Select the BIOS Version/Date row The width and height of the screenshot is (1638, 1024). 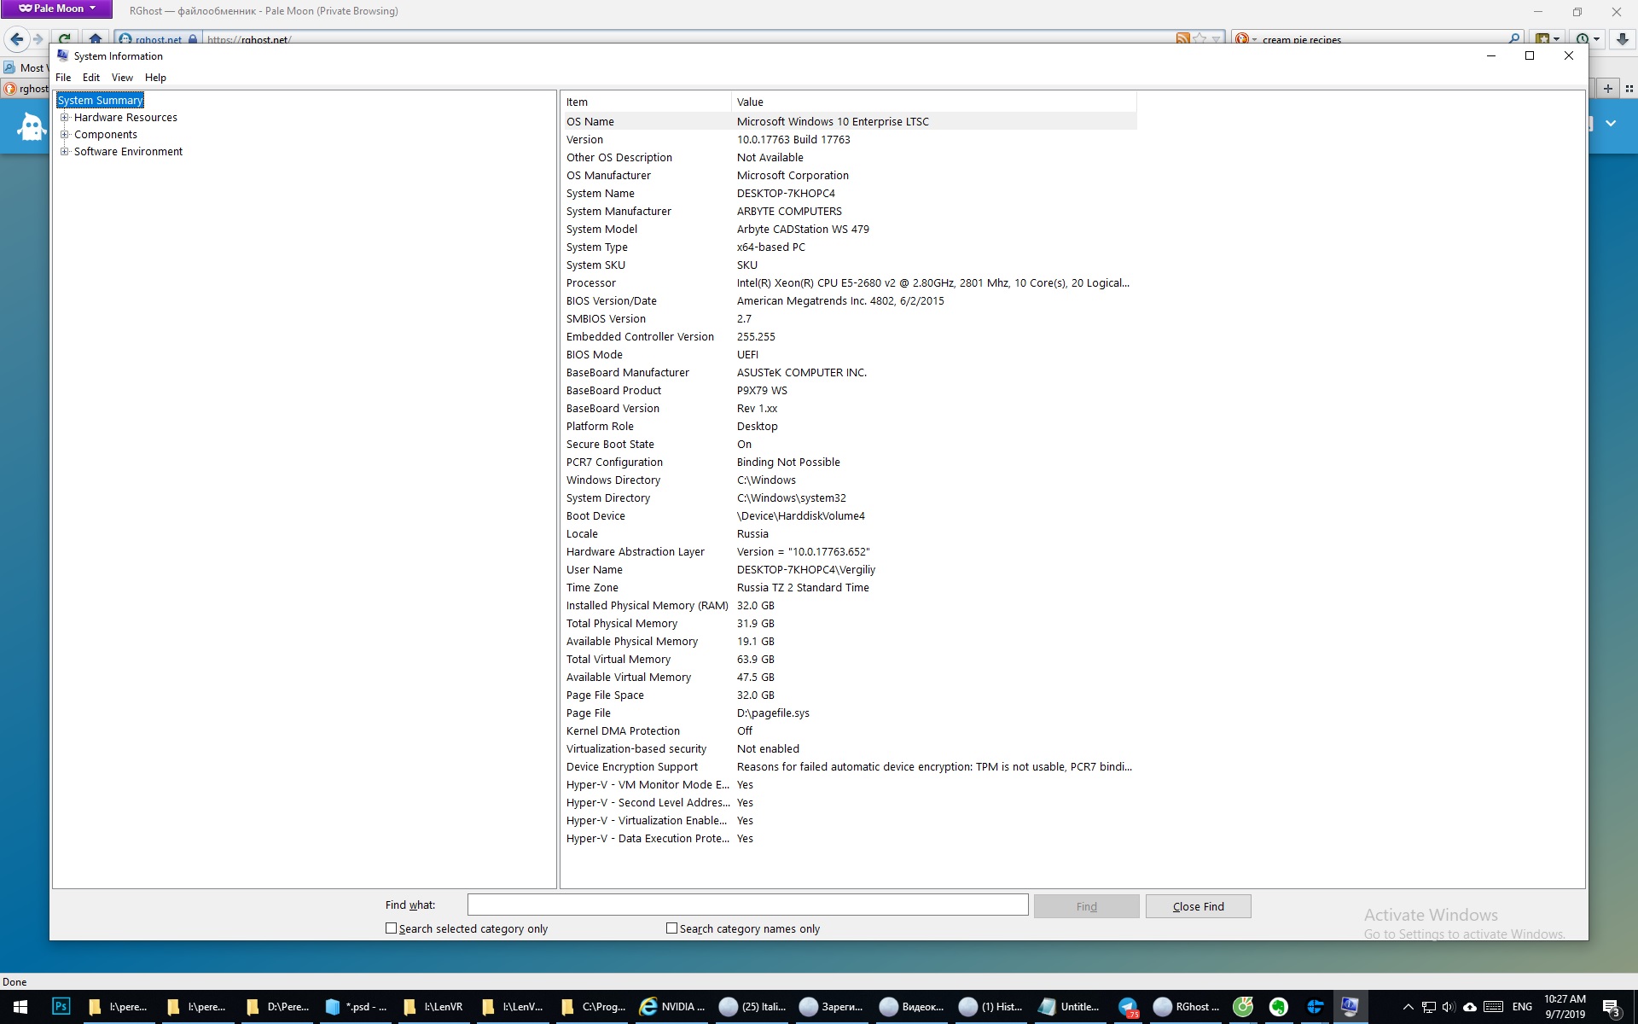(x=850, y=301)
